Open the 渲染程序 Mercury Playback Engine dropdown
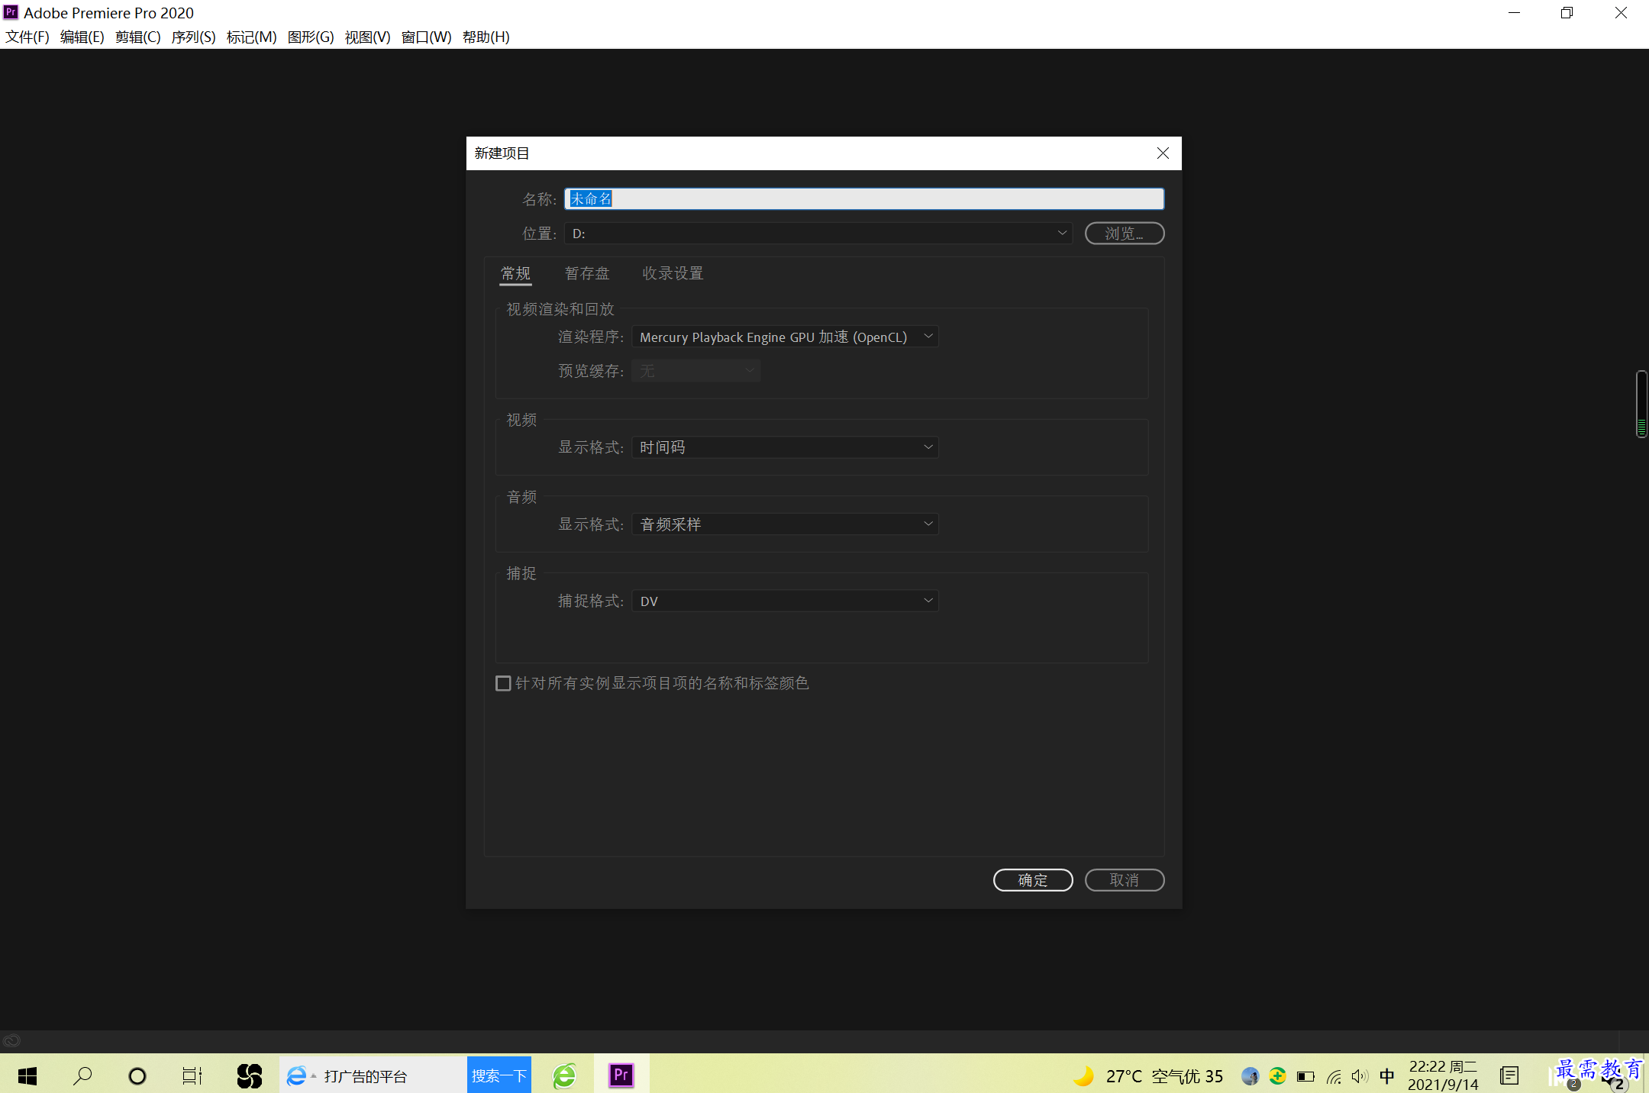This screenshot has height=1093, width=1649. coord(786,337)
